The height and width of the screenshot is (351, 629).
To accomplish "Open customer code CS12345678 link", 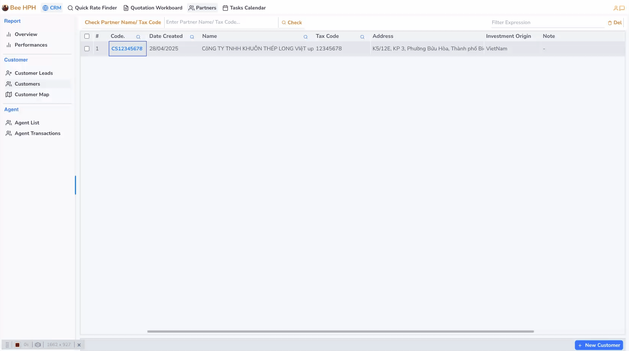I will (x=127, y=48).
